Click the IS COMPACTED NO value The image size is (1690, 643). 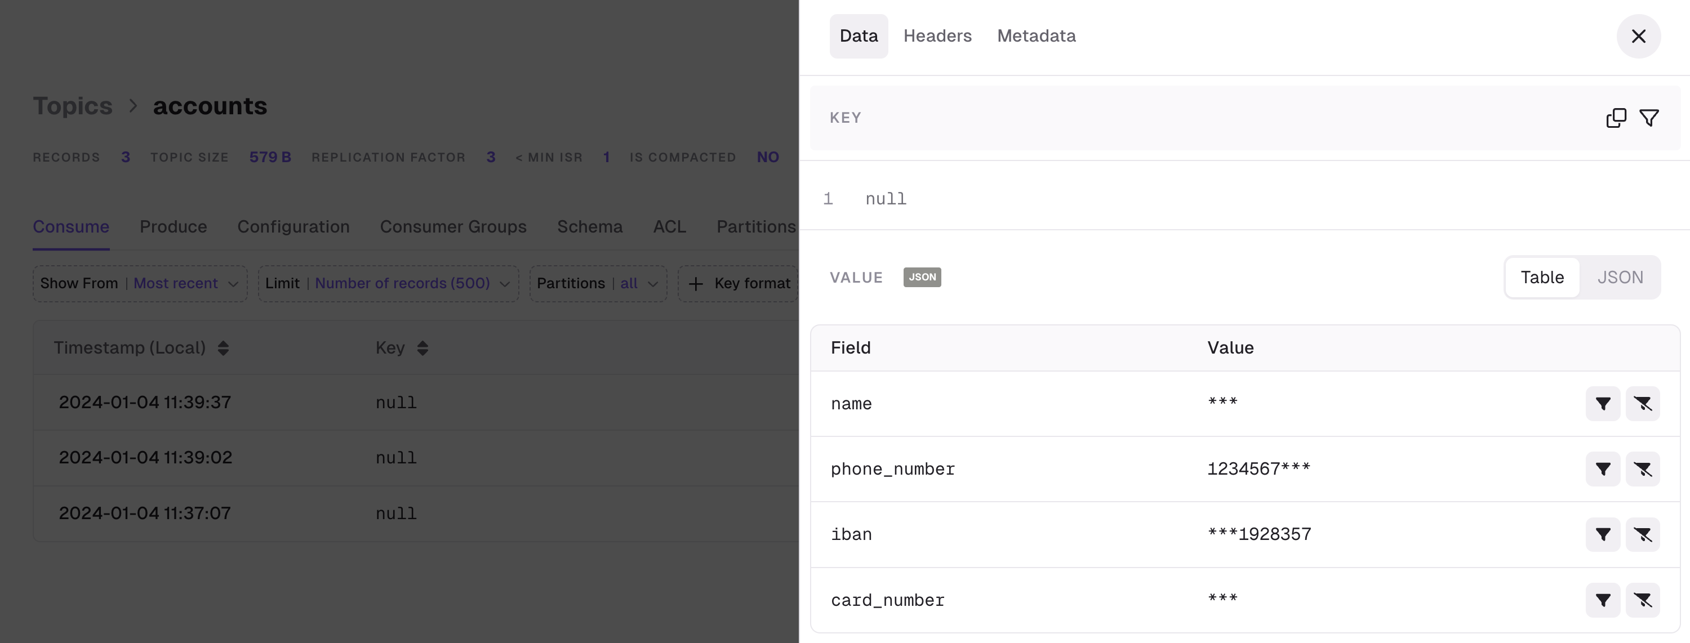coord(768,157)
